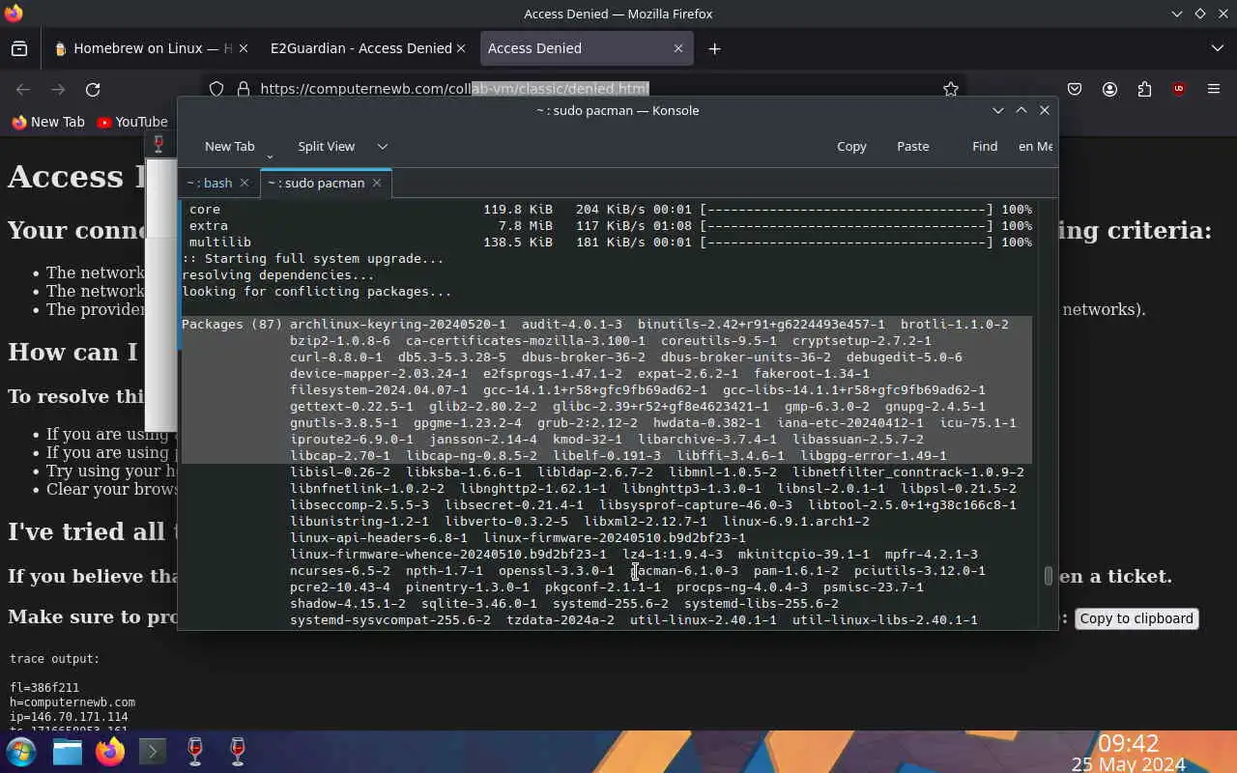Close the Homebrew on Linux tab
Viewport: 1237px width, 773px height.
click(243, 48)
